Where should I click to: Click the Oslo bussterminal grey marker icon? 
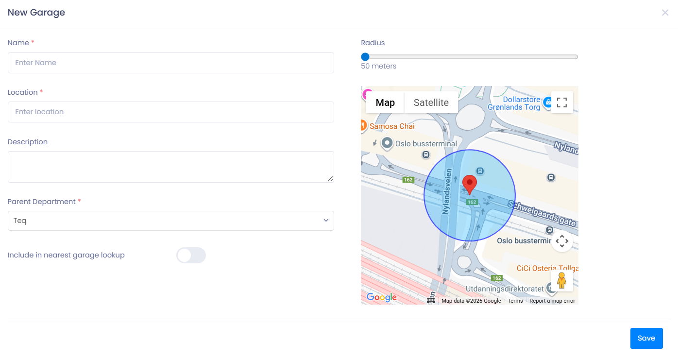[x=387, y=143]
